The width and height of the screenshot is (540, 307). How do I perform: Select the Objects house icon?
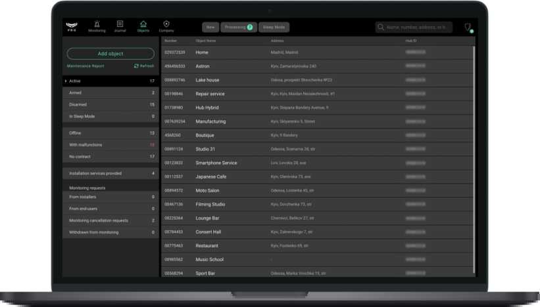(x=143, y=24)
